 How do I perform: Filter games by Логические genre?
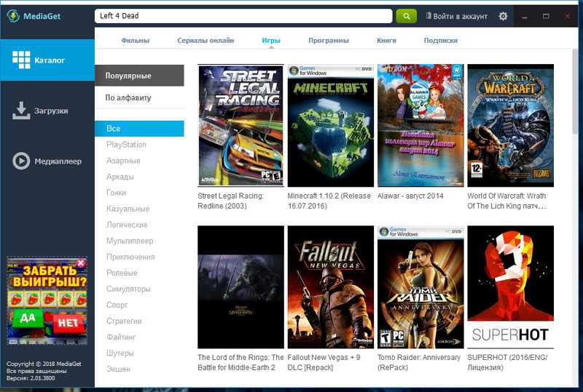(x=127, y=225)
